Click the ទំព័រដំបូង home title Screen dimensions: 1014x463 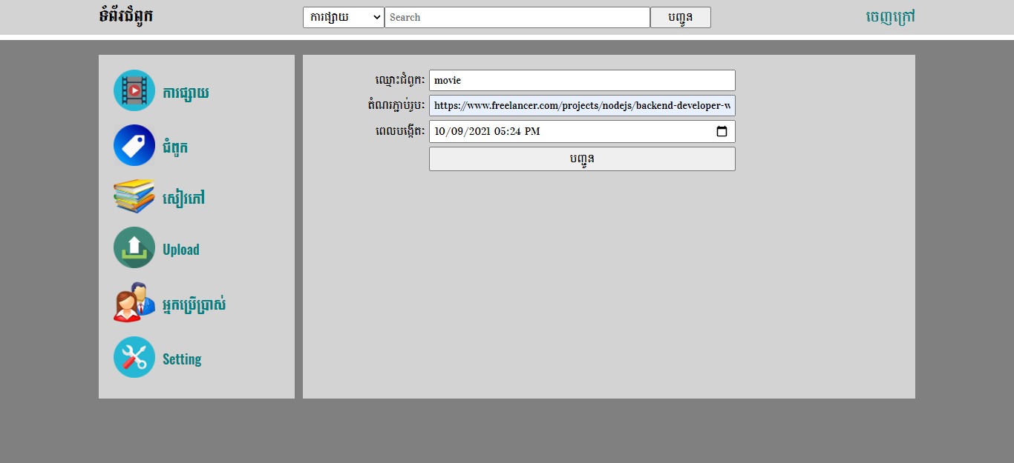click(126, 16)
